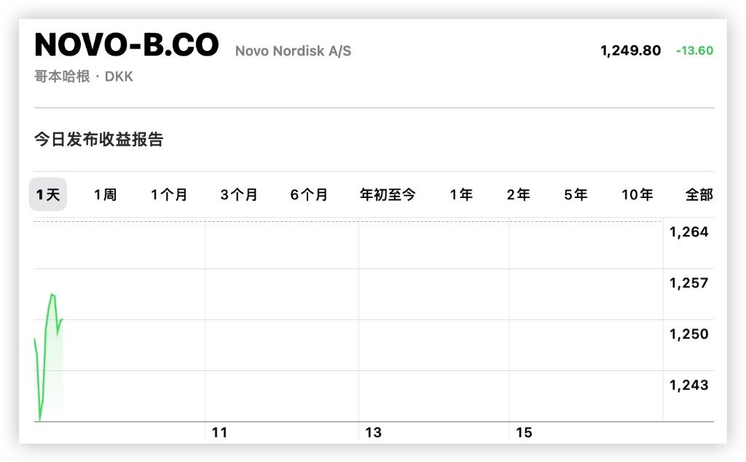This screenshot has height=462, width=746.
Task: Click the green price line on chart
Action: (46, 327)
